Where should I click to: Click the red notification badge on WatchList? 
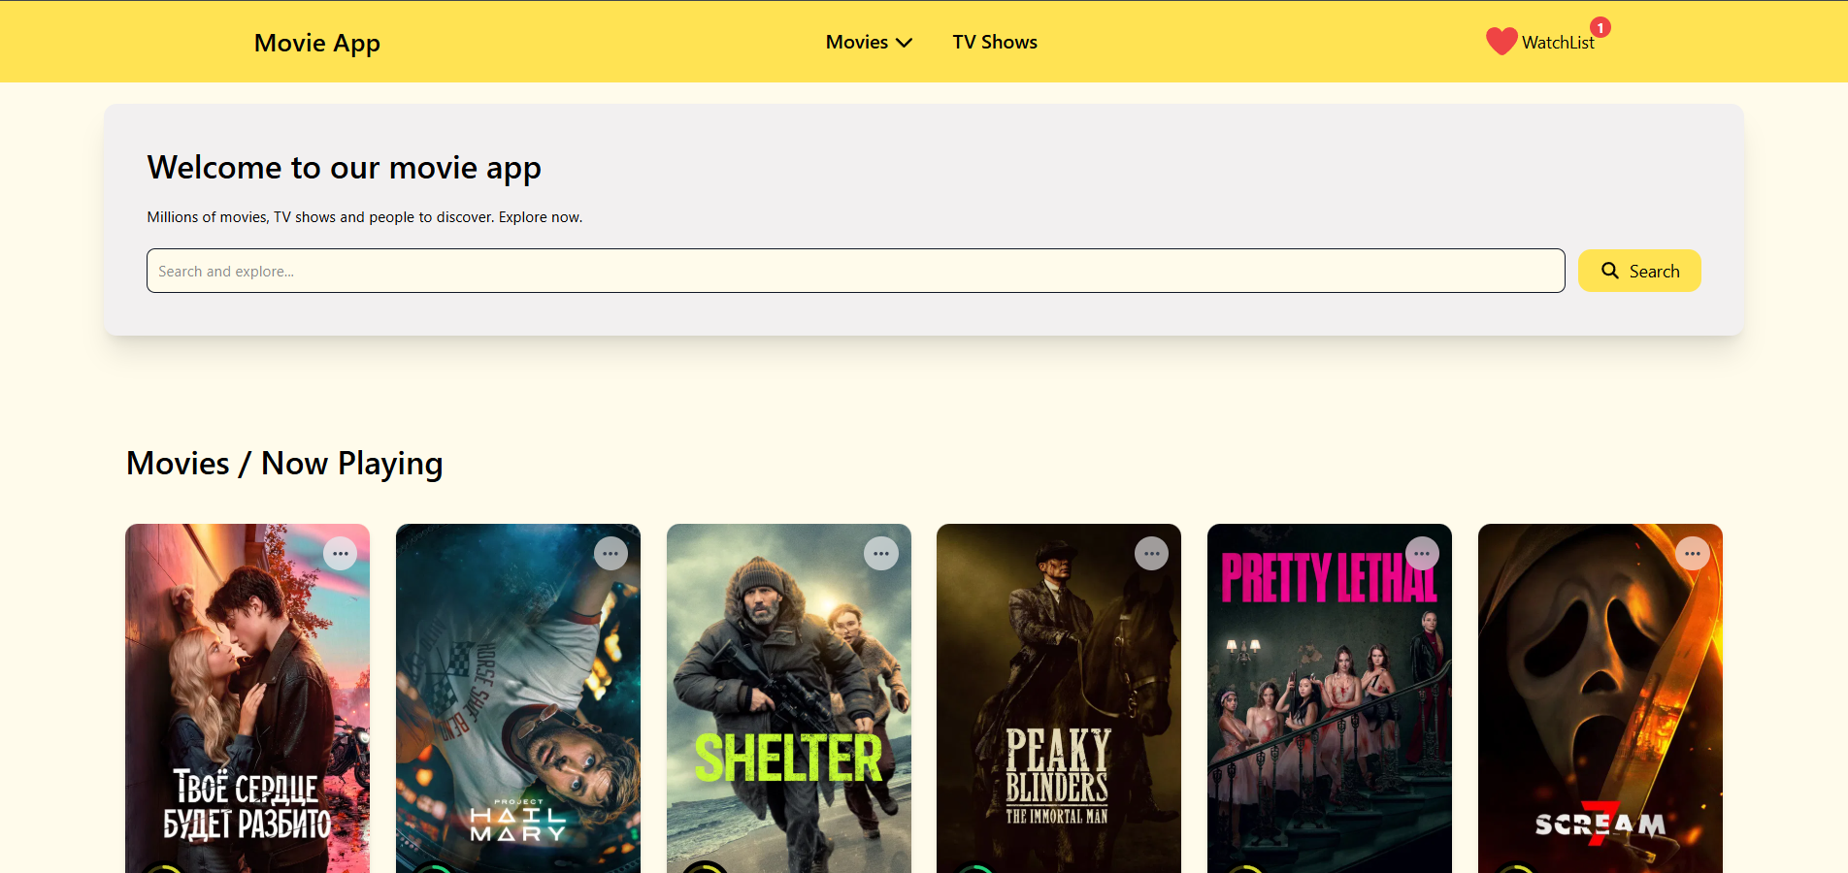[1600, 27]
